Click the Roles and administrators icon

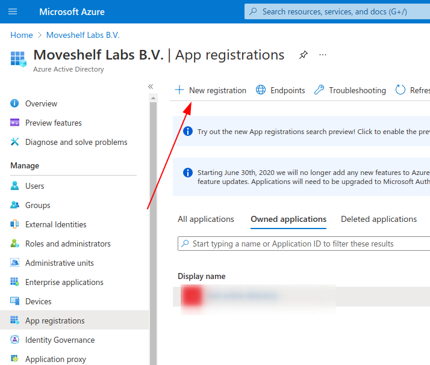click(x=14, y=243)
